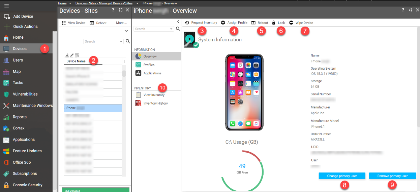
Task: Click the pencil edit icon above device list
Action: 72,55
